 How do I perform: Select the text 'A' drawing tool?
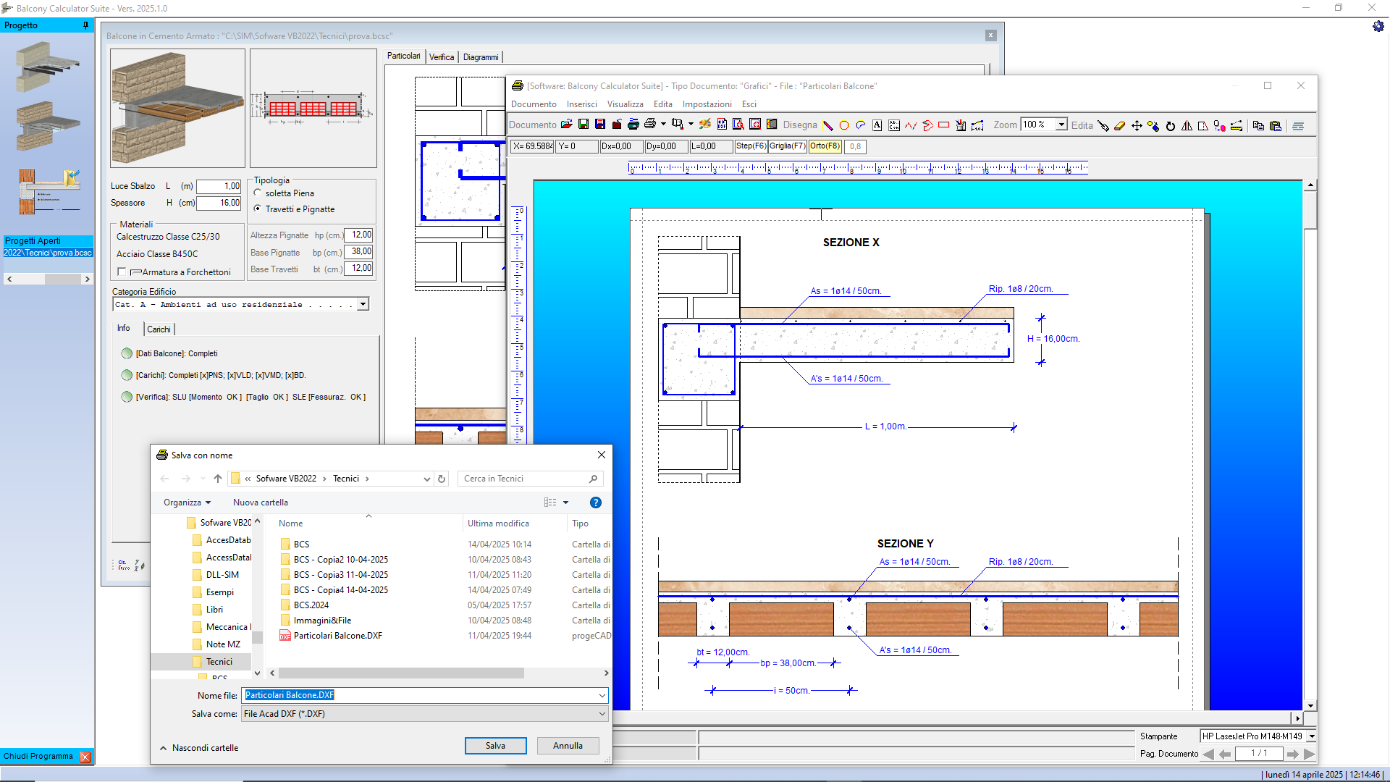(x=877, y=125)
